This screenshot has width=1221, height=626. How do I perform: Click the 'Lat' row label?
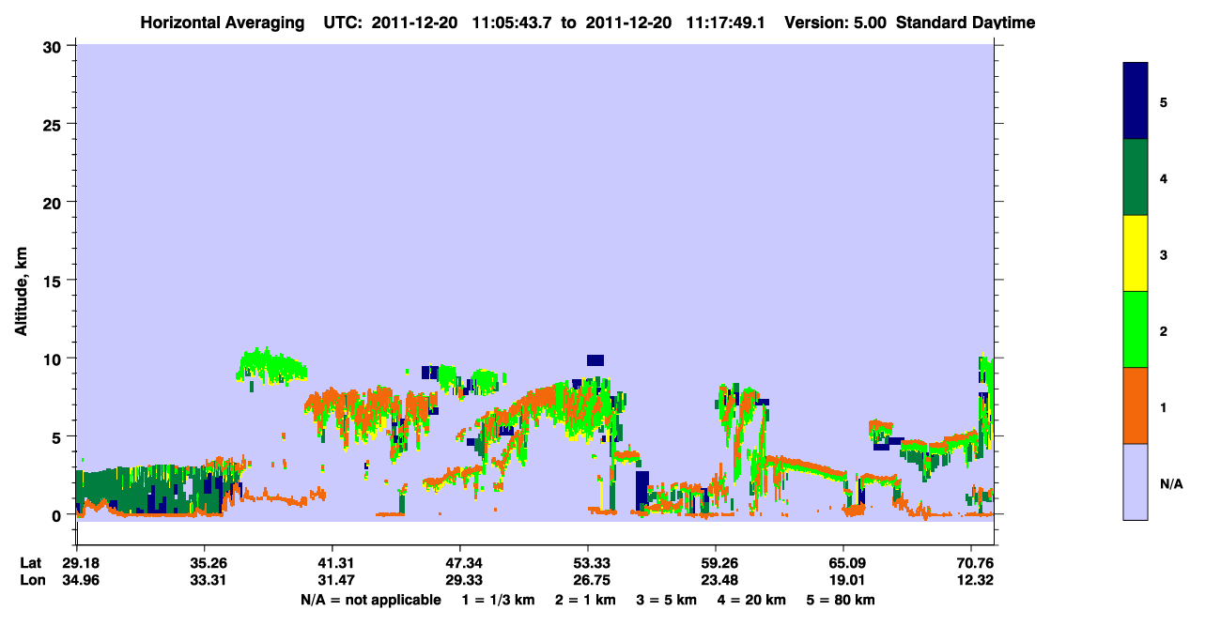tap(31, 563)
